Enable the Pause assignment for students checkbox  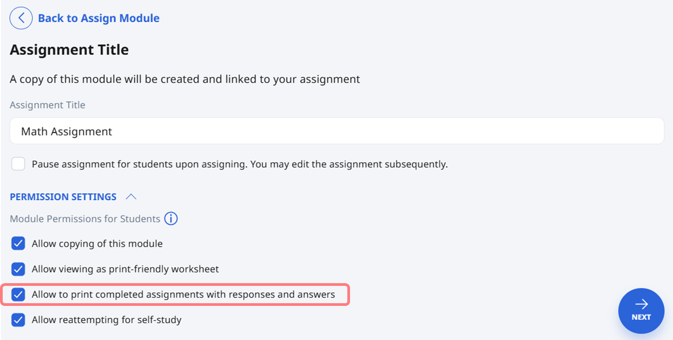coord(18,164)
